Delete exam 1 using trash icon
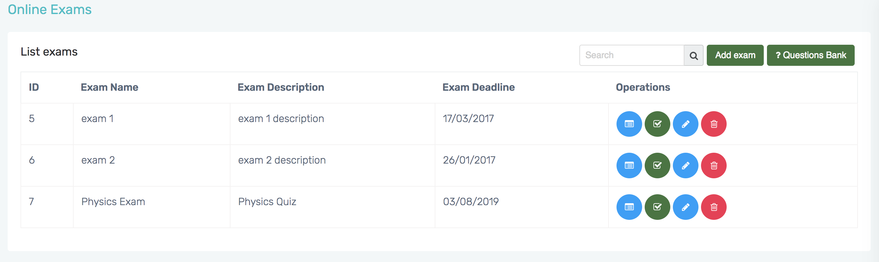 click(x=714, y=124)
